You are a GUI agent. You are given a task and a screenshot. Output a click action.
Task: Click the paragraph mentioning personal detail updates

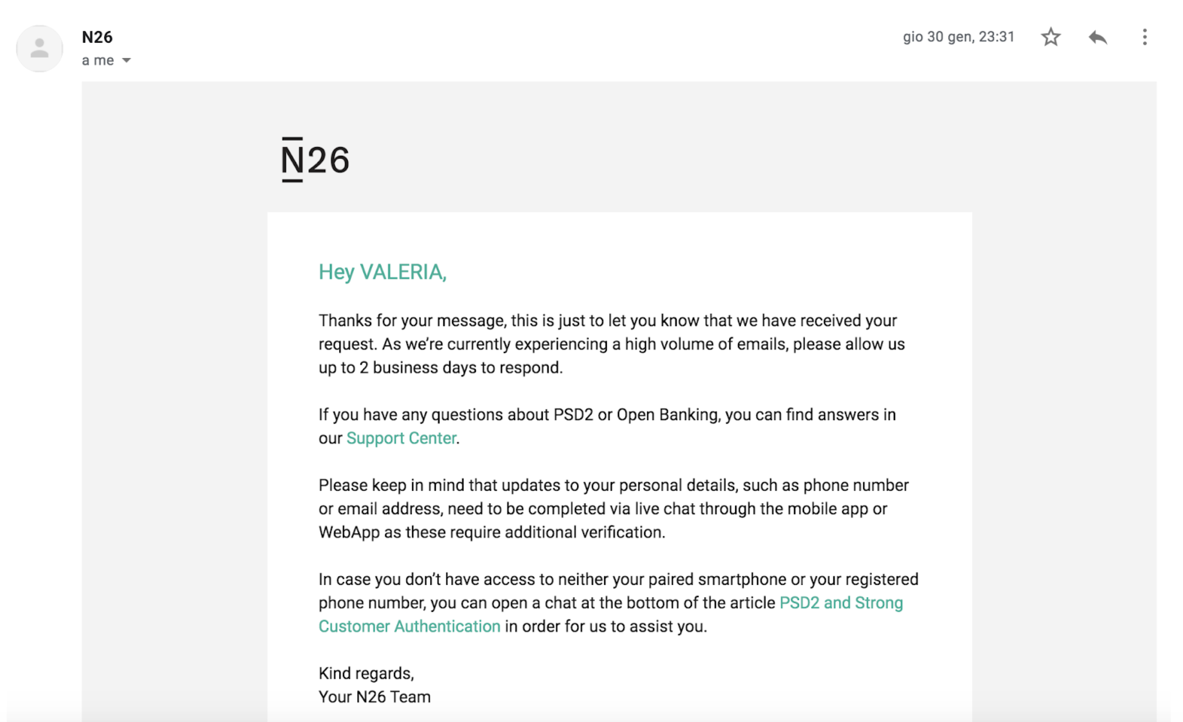click(604, 508)
